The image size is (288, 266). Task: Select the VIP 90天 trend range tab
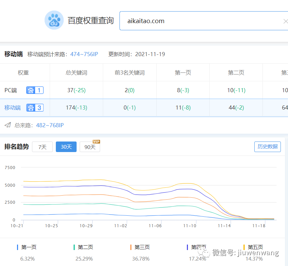[90, 147]
